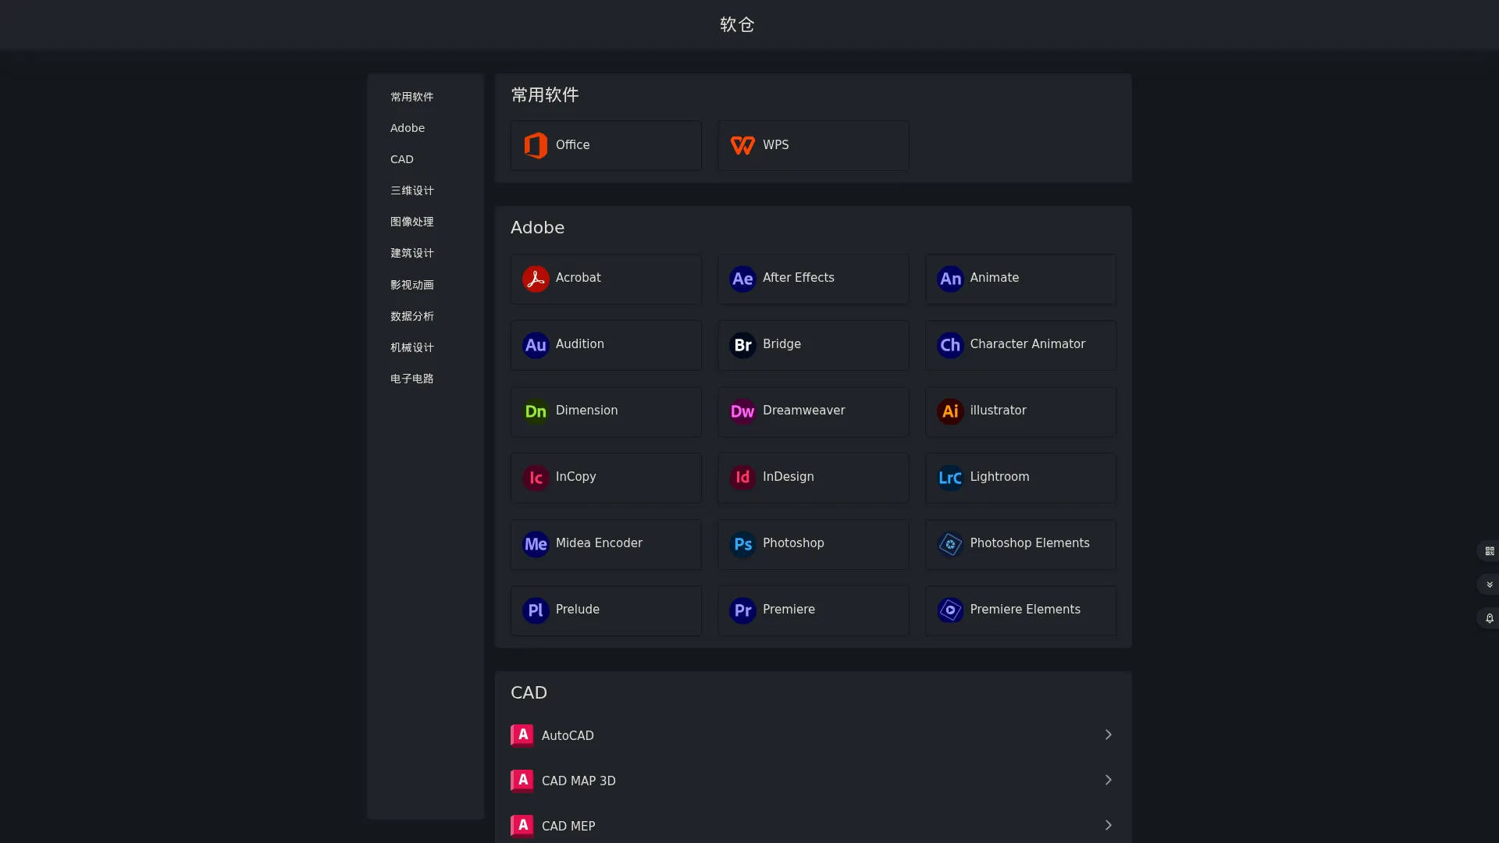Click the Prelude Pl icon

tap(536, 610)
